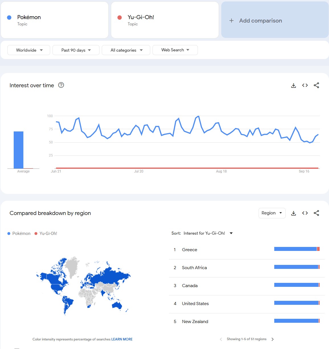Click the plus icon in Add comparison
This screenshot has height=349, width=329.
tap(231, 21)
